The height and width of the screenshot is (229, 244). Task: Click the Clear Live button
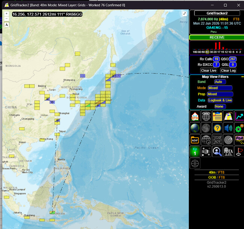(208, 71)
